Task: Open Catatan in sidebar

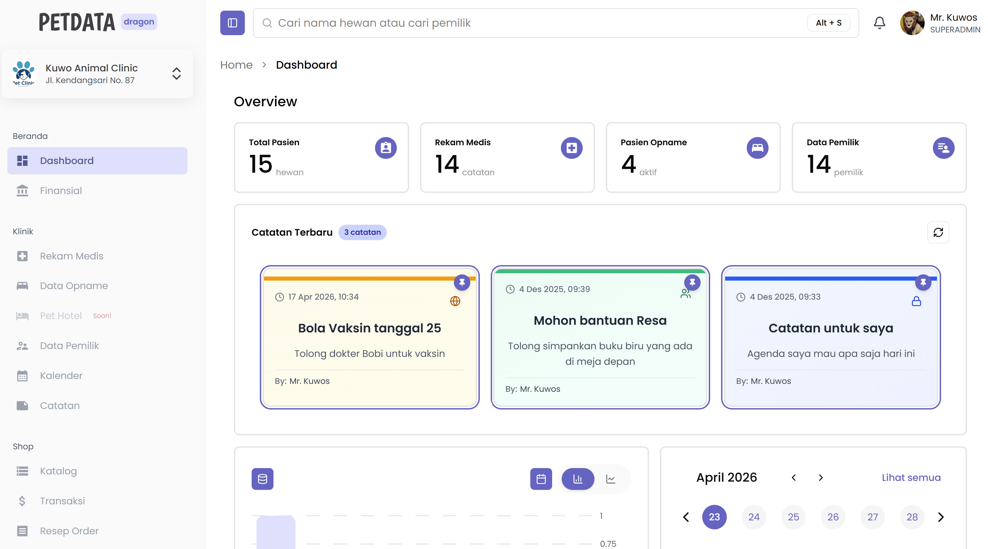Action: coord(97,405)
